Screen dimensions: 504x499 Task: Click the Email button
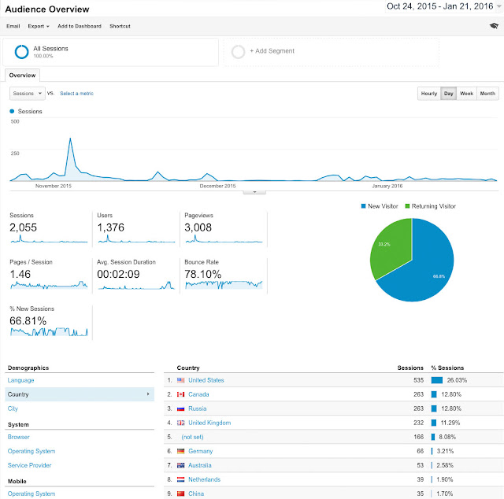[x=13, y=26]
